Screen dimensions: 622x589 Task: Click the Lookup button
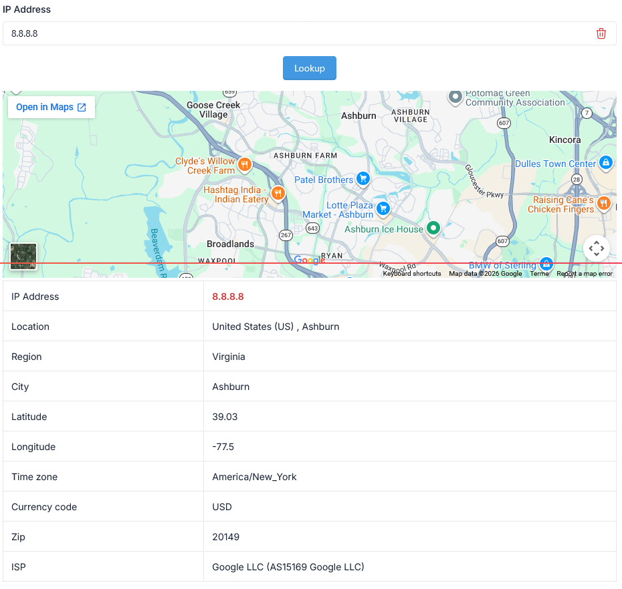click(310, 68)
